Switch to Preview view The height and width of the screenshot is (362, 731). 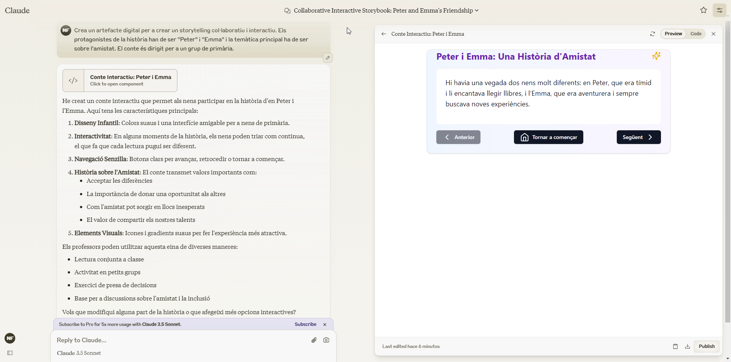[673, 34]
